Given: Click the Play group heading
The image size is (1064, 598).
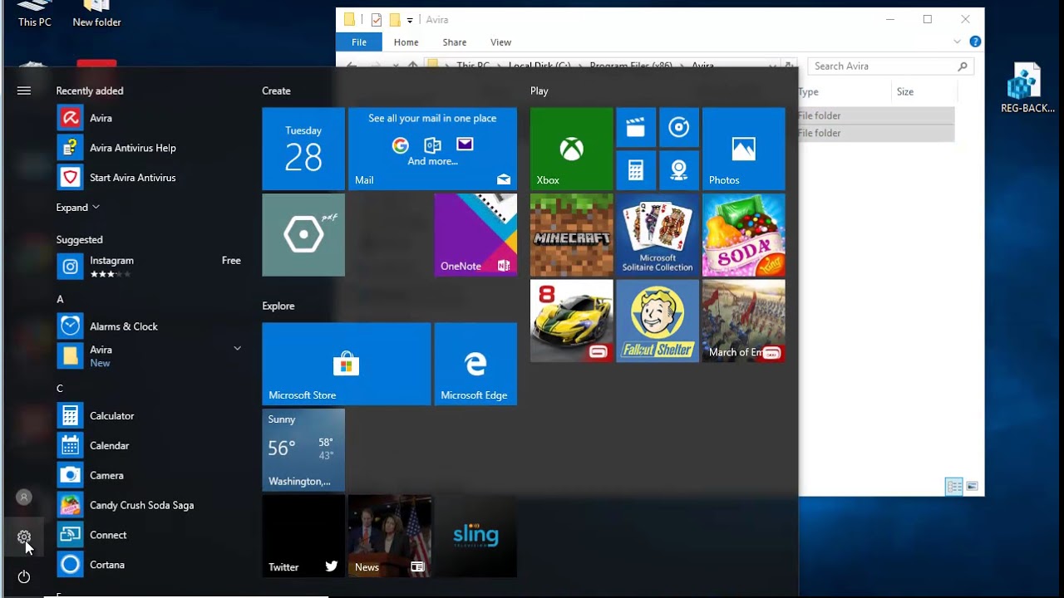Looking at the screenshot, I should click(539, 91).
